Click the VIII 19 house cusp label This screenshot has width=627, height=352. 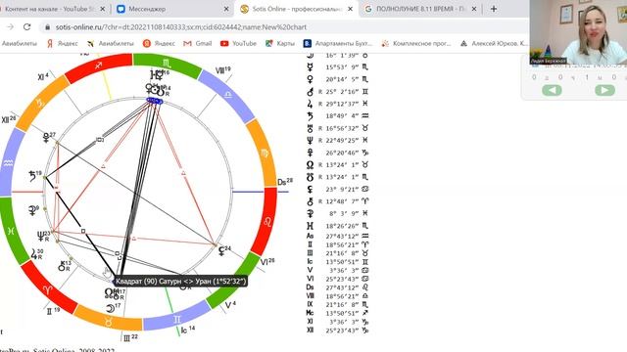click(x=223, y=70)
